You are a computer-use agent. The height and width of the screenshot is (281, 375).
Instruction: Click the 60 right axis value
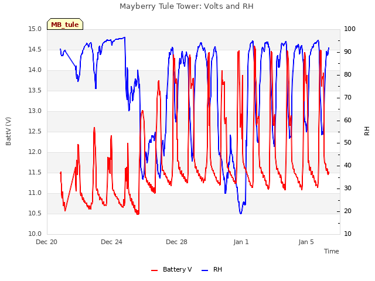click(x=347, y=121)
